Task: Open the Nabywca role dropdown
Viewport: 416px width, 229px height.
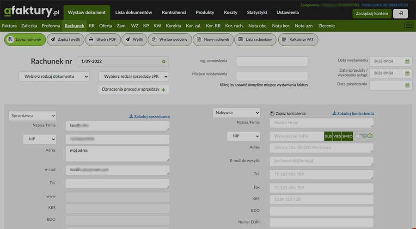Action: tap(236, 113)
